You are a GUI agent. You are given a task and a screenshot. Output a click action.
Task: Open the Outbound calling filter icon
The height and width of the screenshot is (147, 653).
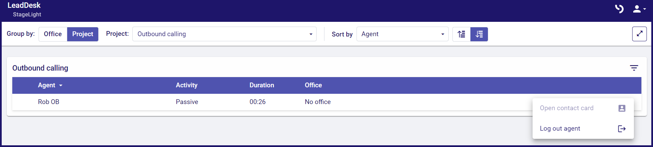(634, 68)
